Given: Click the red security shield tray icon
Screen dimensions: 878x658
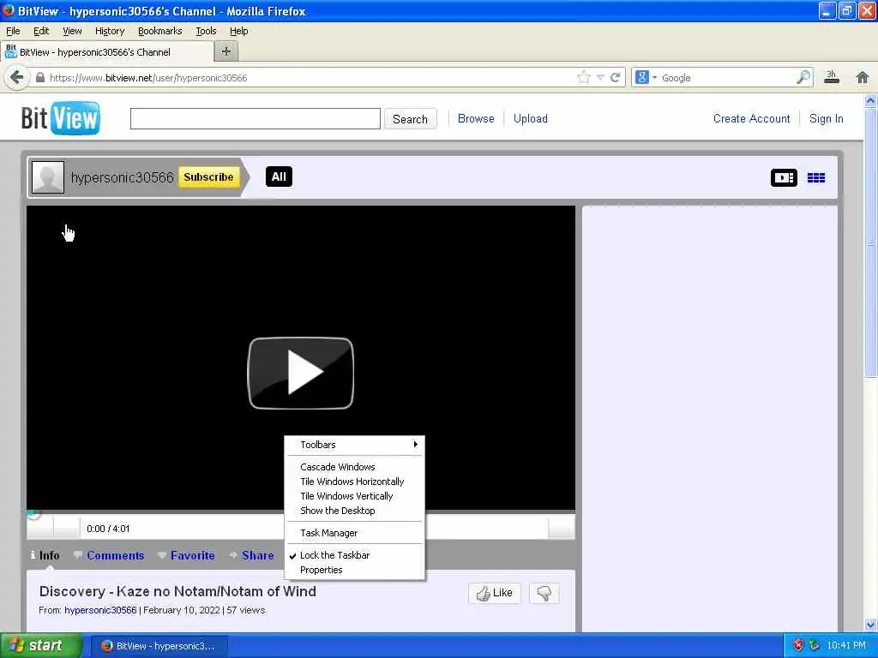Looking at the screenshot, I should (x=799, y=645).
